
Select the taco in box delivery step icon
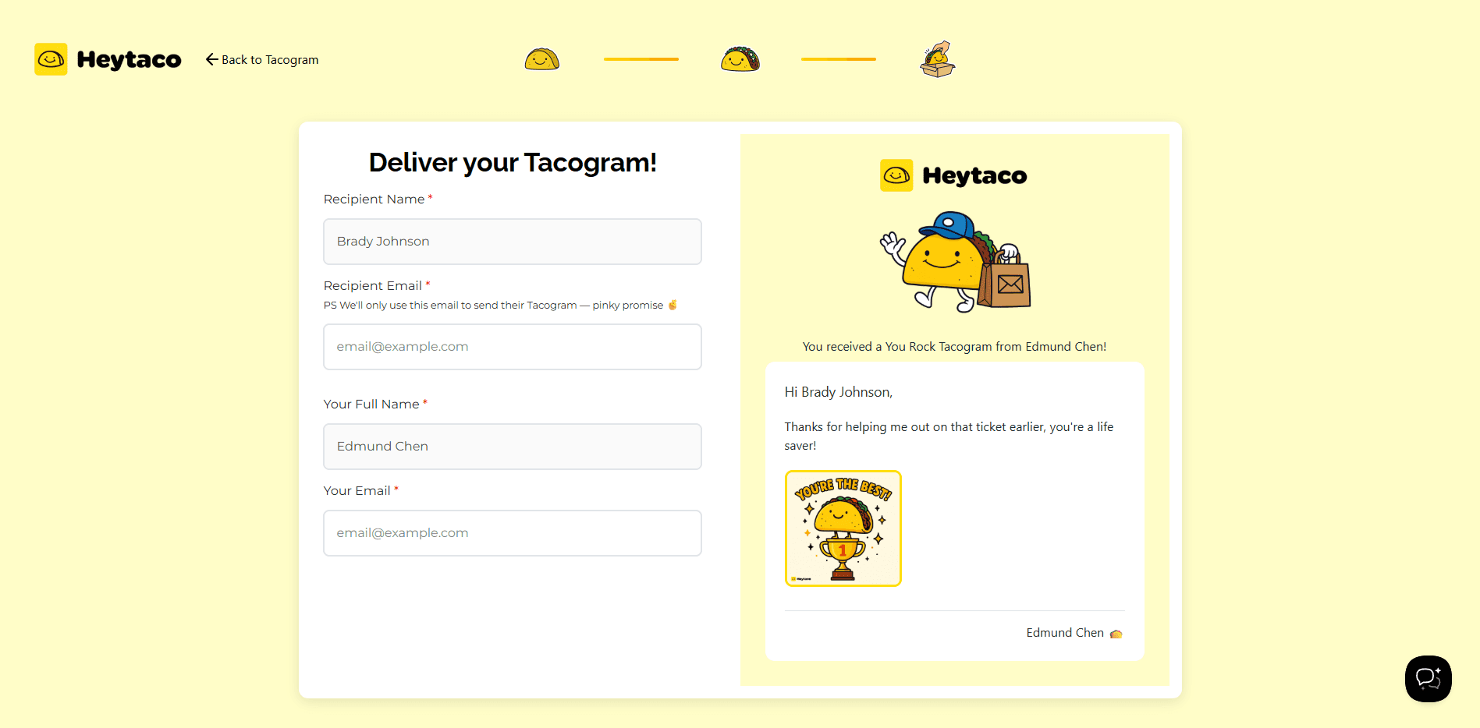point(938,59)
